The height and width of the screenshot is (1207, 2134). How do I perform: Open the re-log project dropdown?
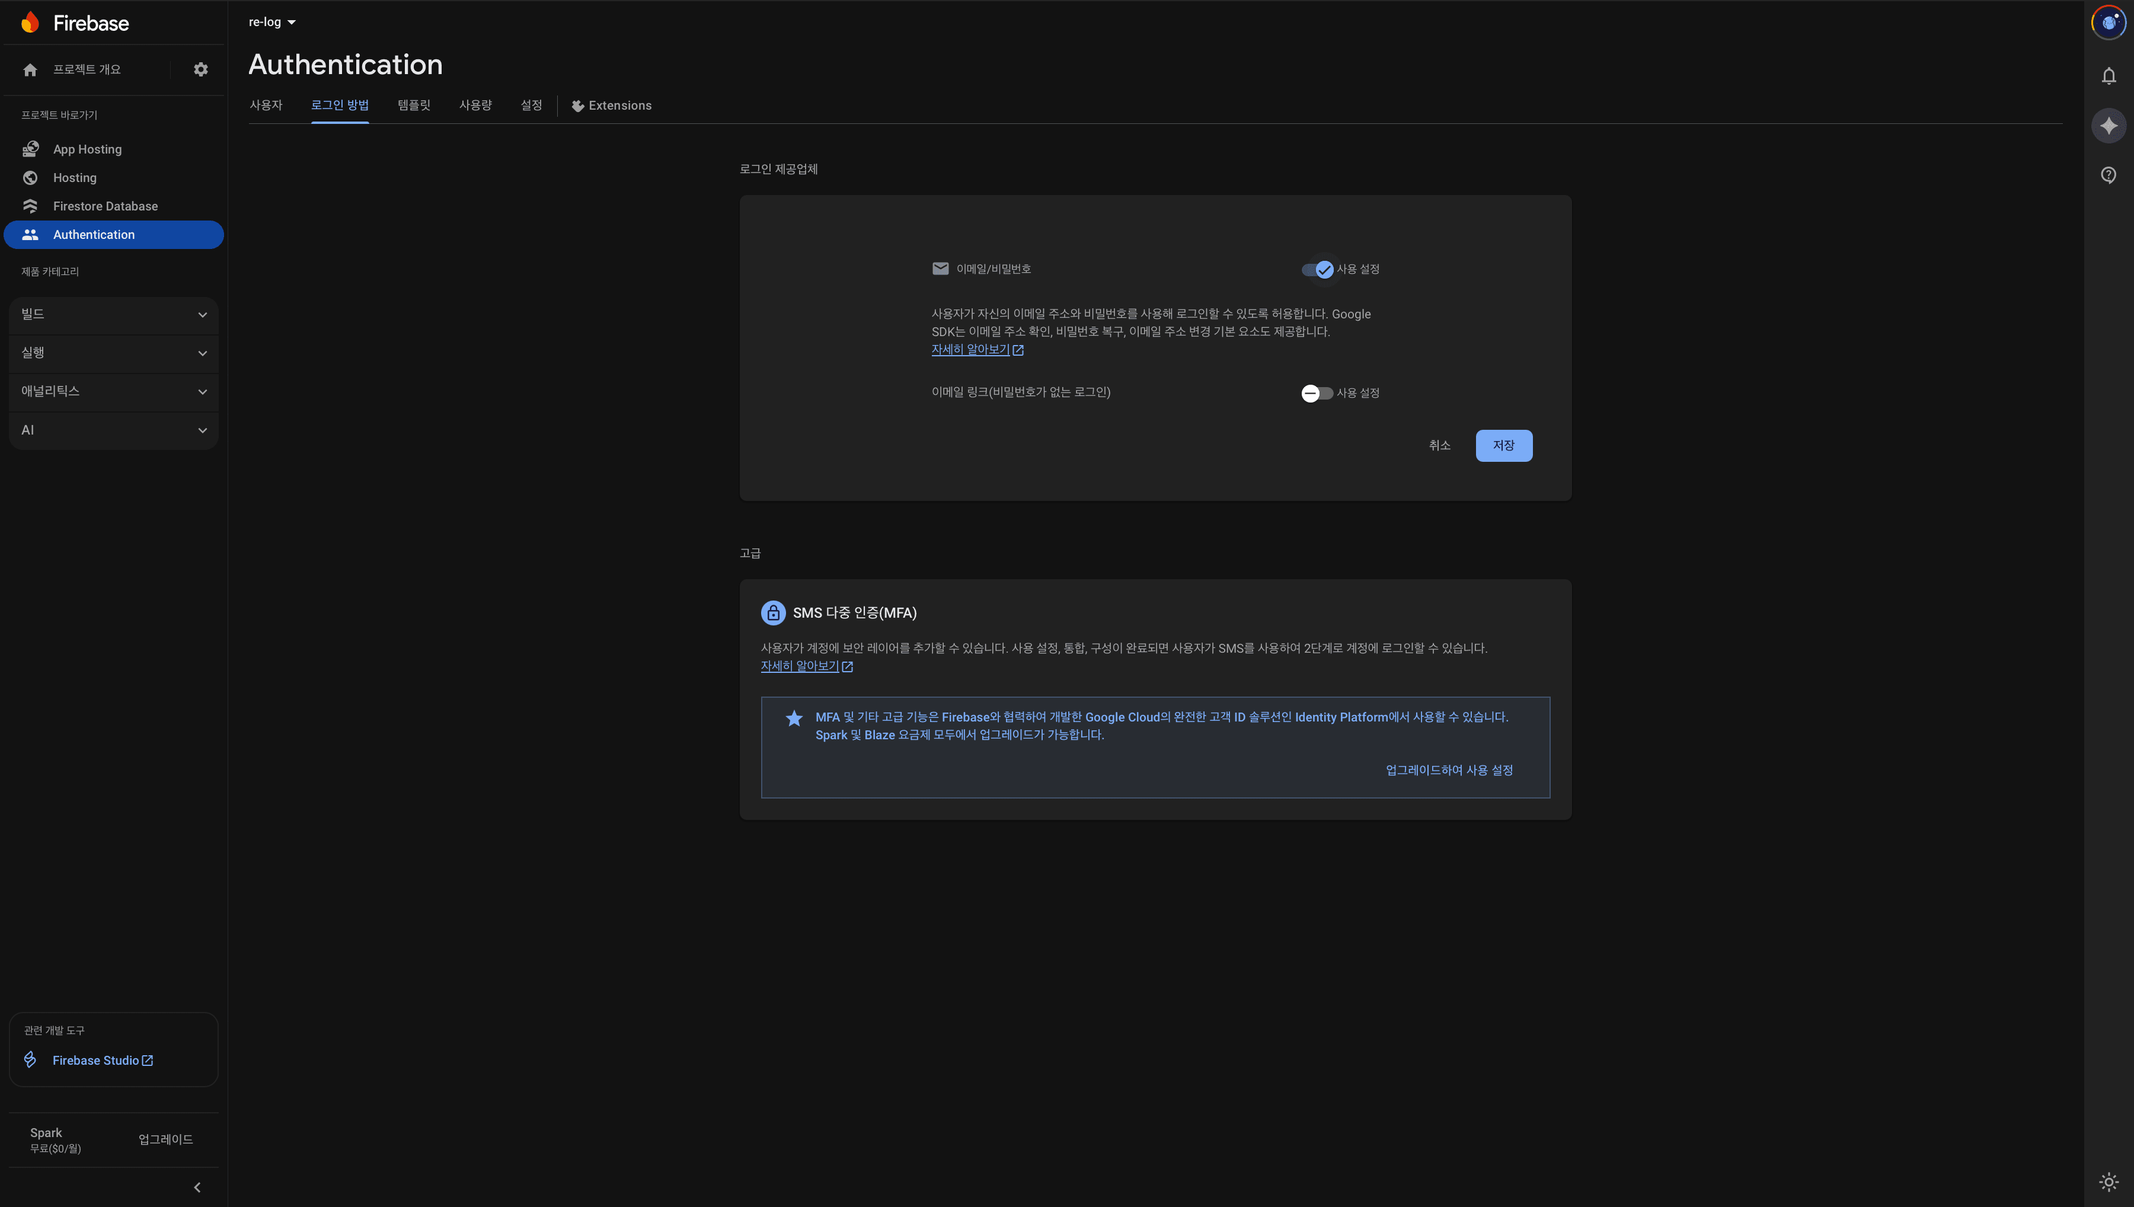272,23
